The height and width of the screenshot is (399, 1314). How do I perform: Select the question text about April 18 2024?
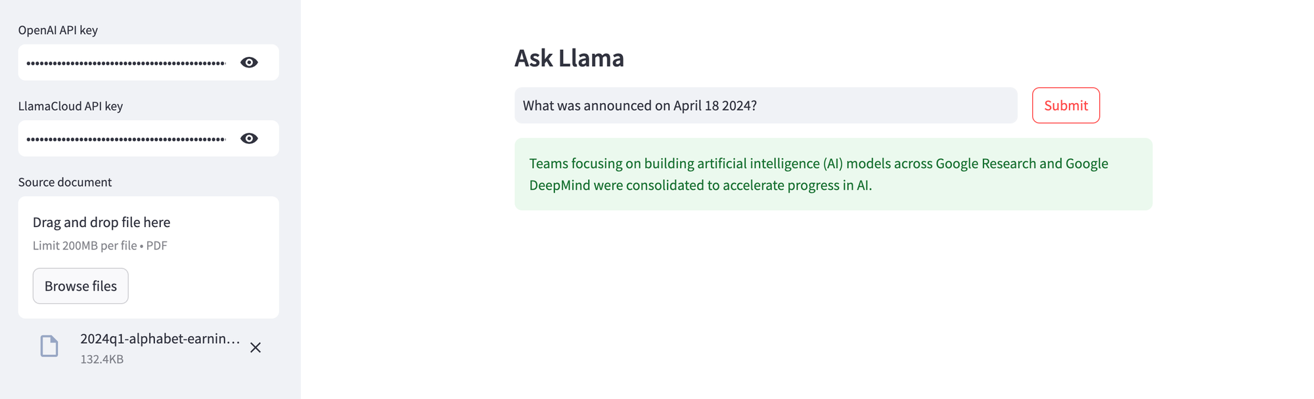click(640, 105)
